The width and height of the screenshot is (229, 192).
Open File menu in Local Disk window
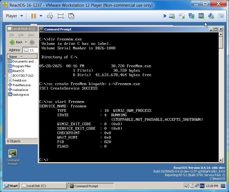[12, 35]
